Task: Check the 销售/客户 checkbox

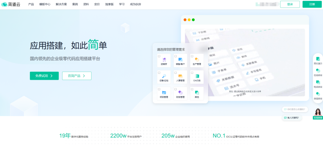Action: (175, 56)
